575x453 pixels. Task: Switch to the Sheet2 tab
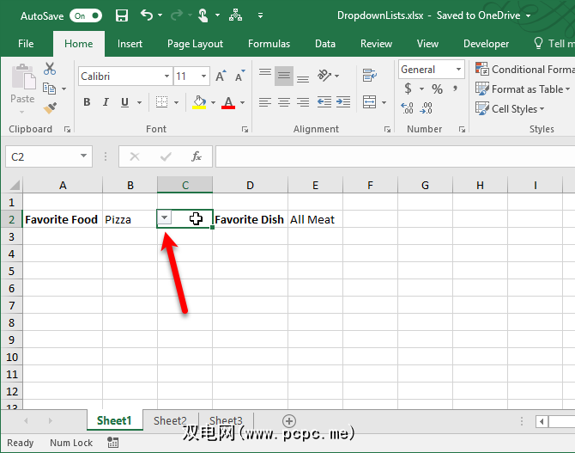(x=170, y=421)
